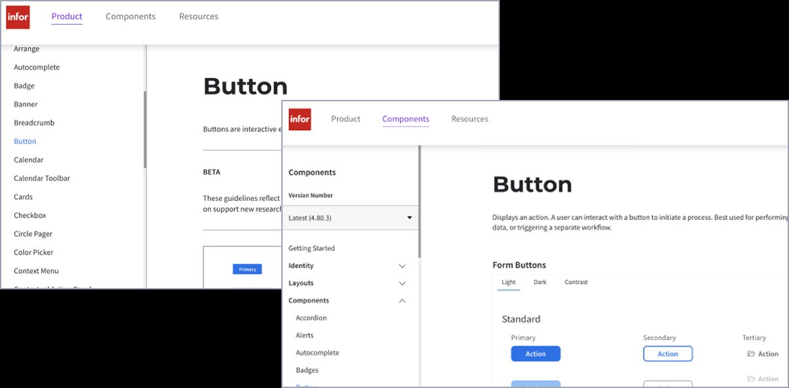Open Breadcrumb in the back window sidebar
The image size is (789, 388).
tap(34, 123)
